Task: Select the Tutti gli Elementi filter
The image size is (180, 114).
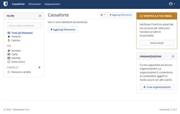Action: point(20,33)
